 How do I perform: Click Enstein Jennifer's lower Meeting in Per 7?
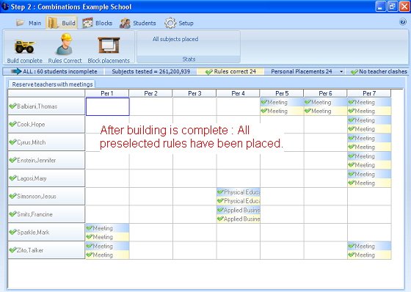[x=369, y=165]
